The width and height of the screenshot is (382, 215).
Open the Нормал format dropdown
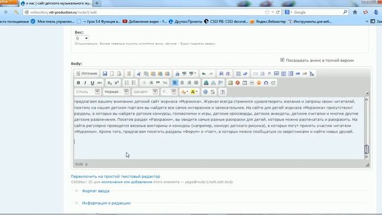pyautogui.click(x=116, y=92)
